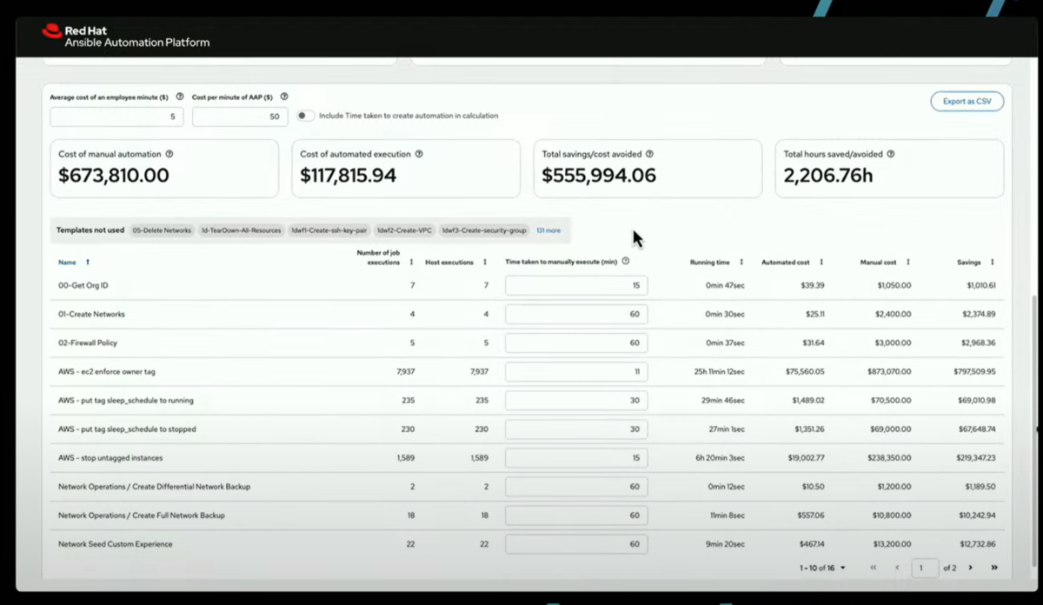Select the 1dwf1-Create-ssh-key-pair chip

[329, 230]
